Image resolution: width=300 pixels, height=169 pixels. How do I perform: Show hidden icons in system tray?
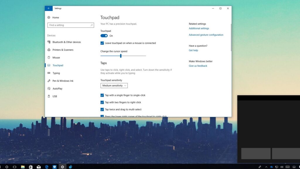pyautogui.click(x=266, y=167)
